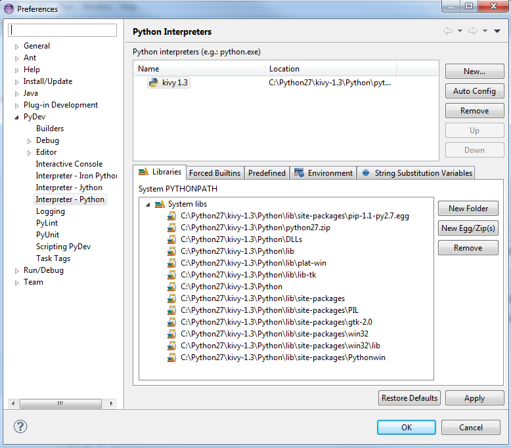Remove the selected PYTHONPATH library
The height and width of the screenshot is (448, 511).
click(x=468, y=247)
